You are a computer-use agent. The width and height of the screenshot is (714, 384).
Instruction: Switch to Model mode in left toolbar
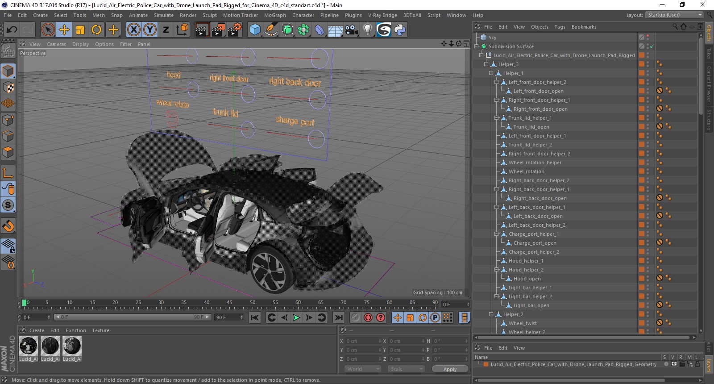click(8, 71)
